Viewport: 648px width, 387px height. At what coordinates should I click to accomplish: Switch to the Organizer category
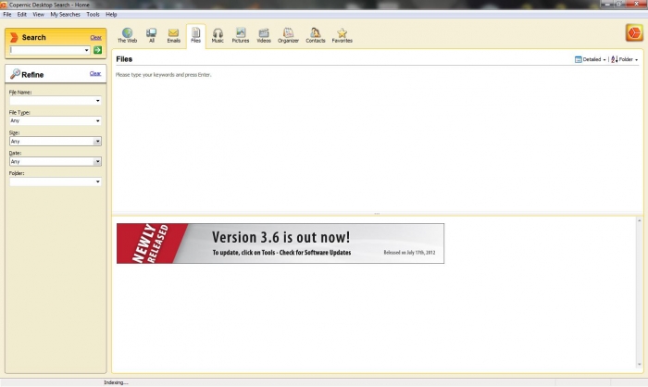coord(288,35)
